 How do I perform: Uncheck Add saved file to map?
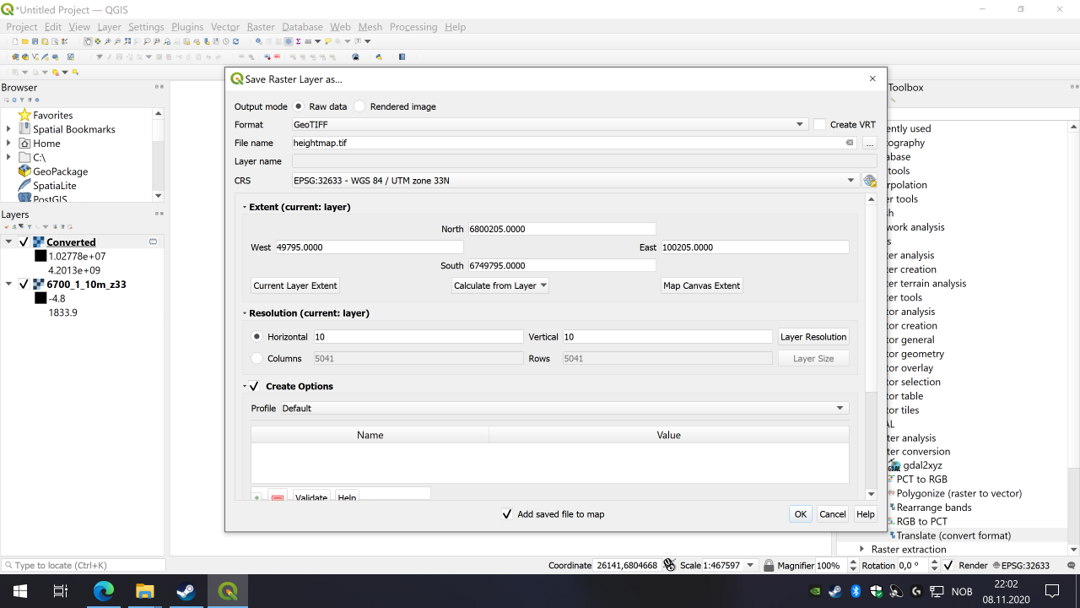tap(507, 514)
